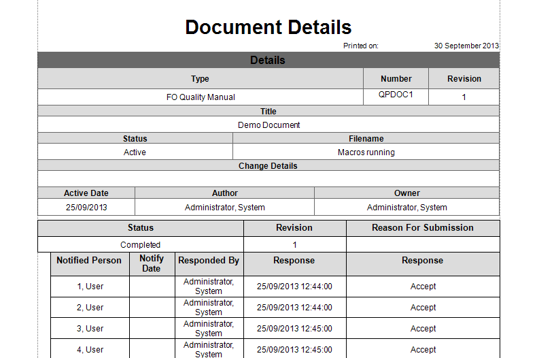This screenshot has height=358, width=537.
Task: Click Accept in the '4, User' row
Action: coord(423,350)
